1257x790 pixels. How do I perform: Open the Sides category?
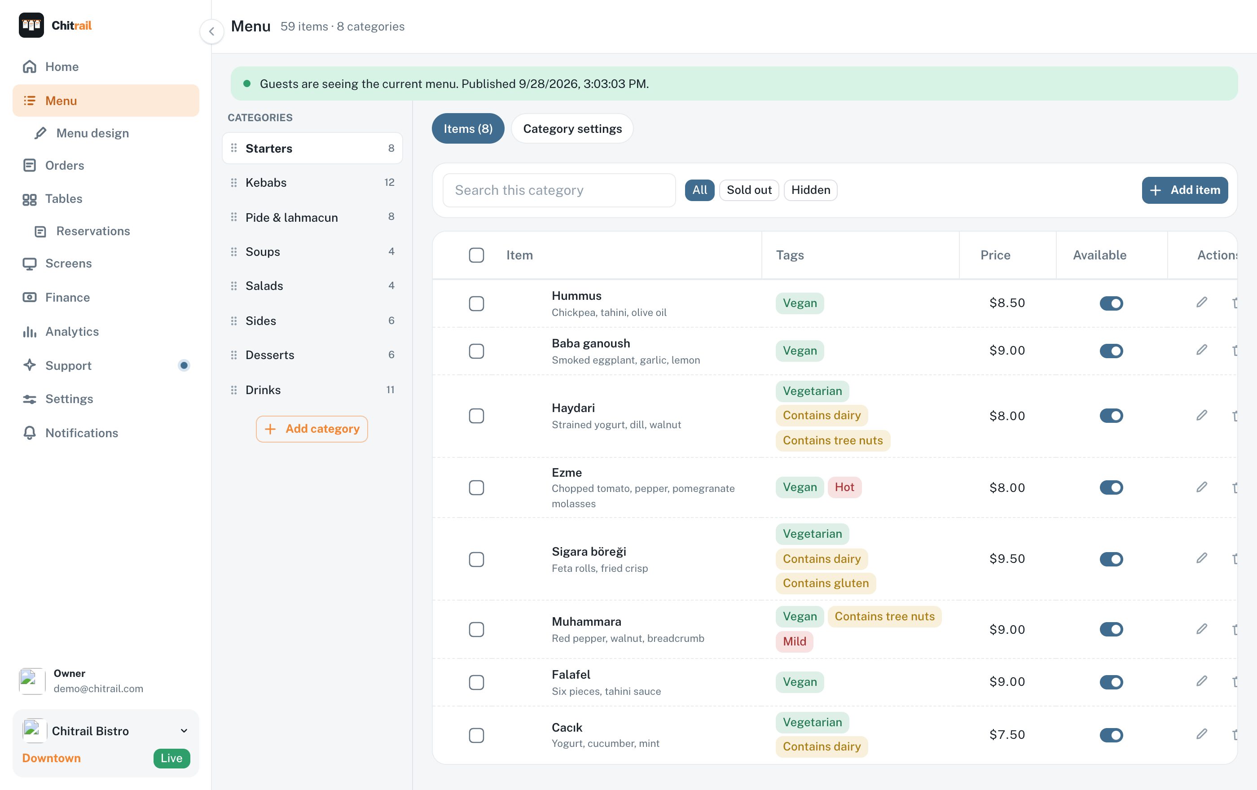tap(312, 320)
